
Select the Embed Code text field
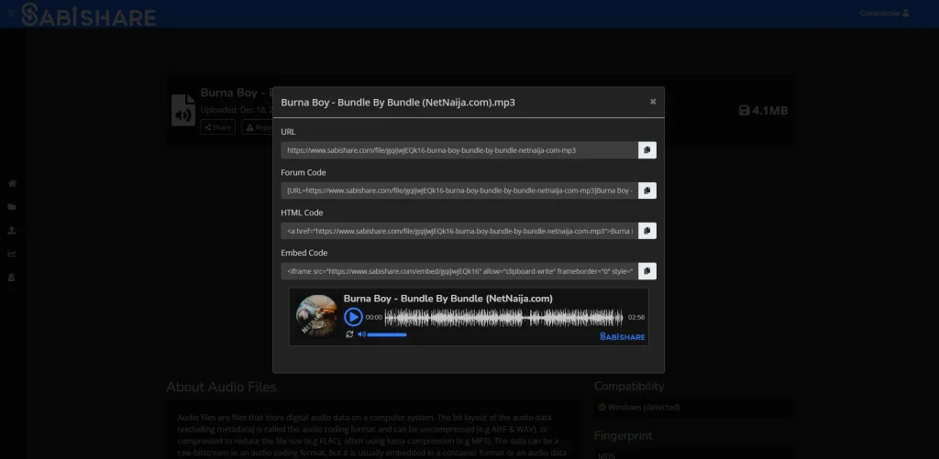click(459, 271)
